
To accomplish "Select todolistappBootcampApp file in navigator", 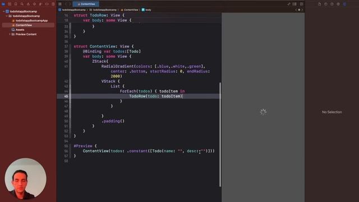I will tap(31, 21).
